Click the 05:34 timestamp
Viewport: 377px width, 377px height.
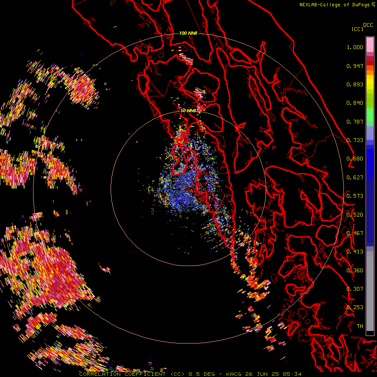pyautogui.click(x=292, y=374)
